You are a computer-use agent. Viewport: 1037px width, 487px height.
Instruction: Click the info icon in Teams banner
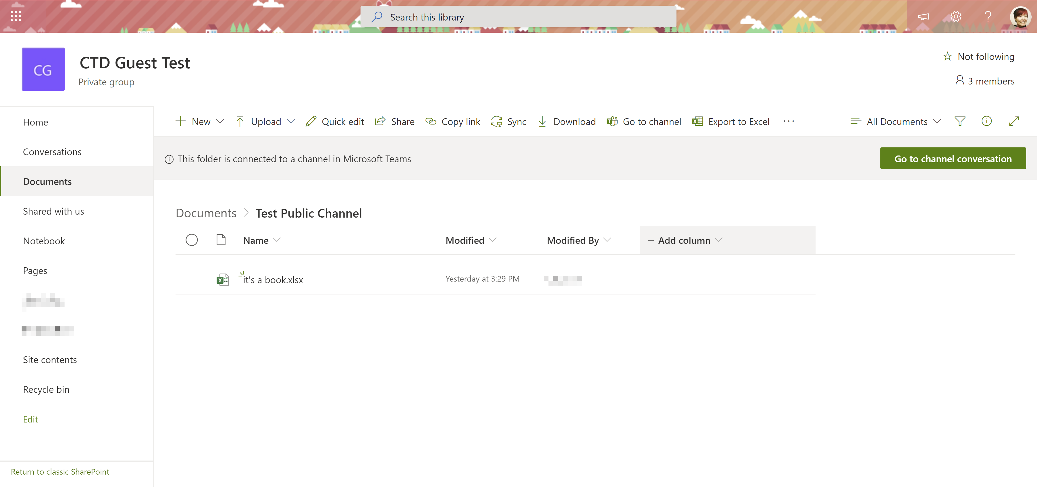click(x=169, y=159)
